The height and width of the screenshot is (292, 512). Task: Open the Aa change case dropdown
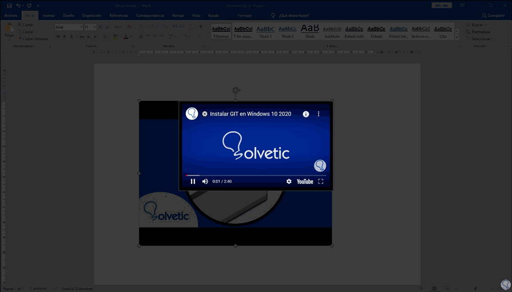(118, 27)
